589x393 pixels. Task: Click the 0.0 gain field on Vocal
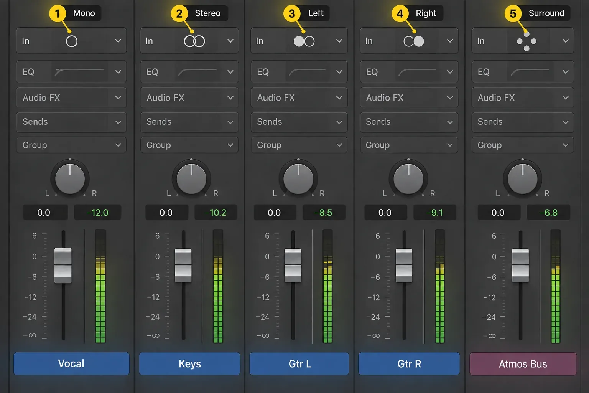(45, 212)
